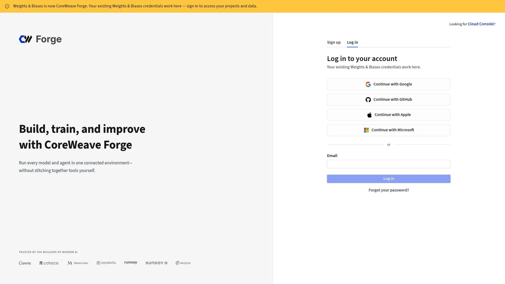The height and width of the screenshot is (284, 505).
Task: Click the Perplexity logo
Action: click(x=106, y=263)
